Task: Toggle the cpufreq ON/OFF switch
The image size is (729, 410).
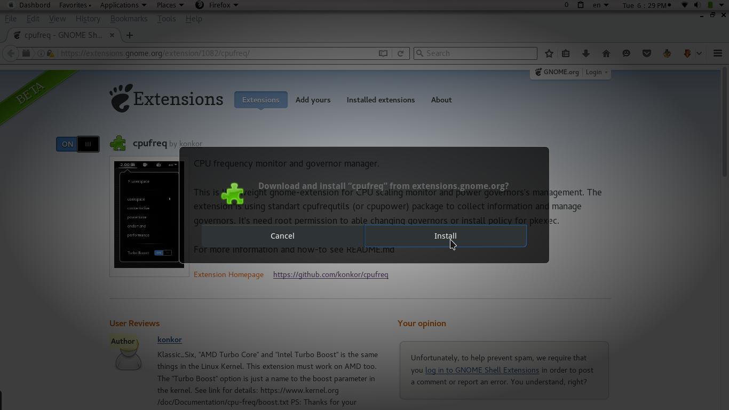Action: [77, 144]
